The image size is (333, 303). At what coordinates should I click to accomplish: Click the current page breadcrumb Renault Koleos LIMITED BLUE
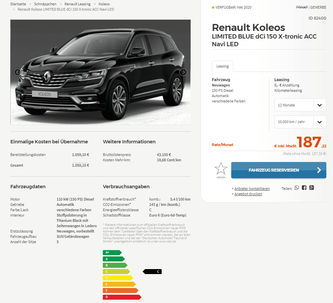click(x=66, y=9)
